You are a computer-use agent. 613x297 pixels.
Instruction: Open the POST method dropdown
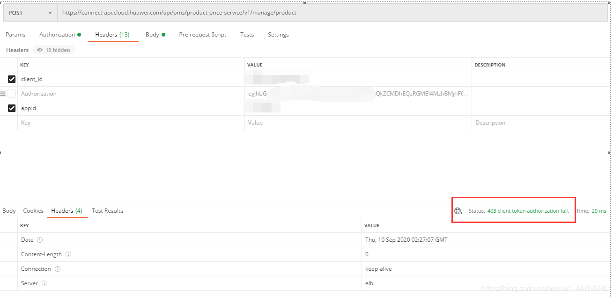pyautogui.click(x=30, y=13)
